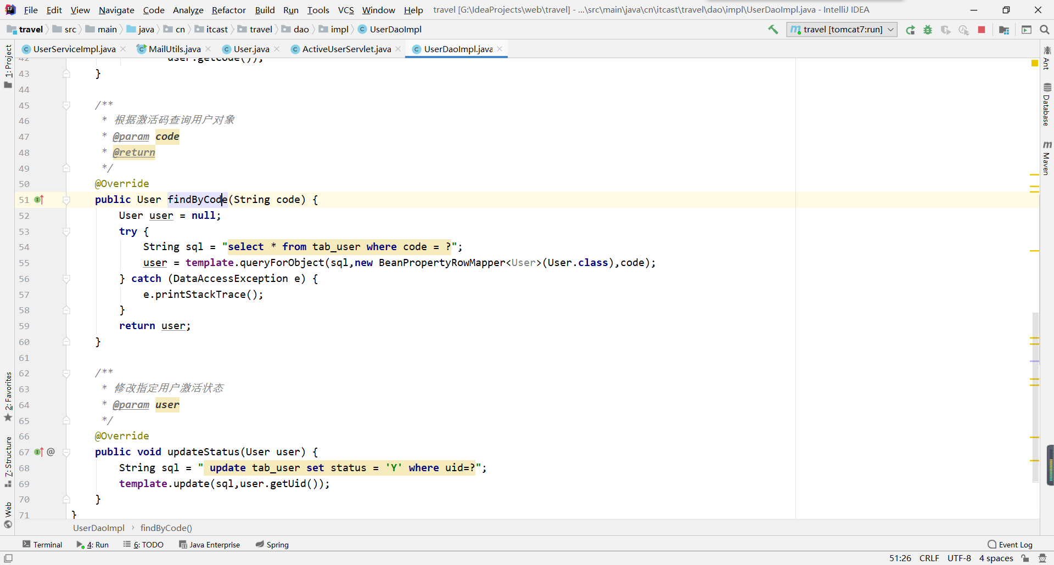This screenshot has width=1054, height=565.
Task: Open the Database tool window
Action: tap(1046, 104)
